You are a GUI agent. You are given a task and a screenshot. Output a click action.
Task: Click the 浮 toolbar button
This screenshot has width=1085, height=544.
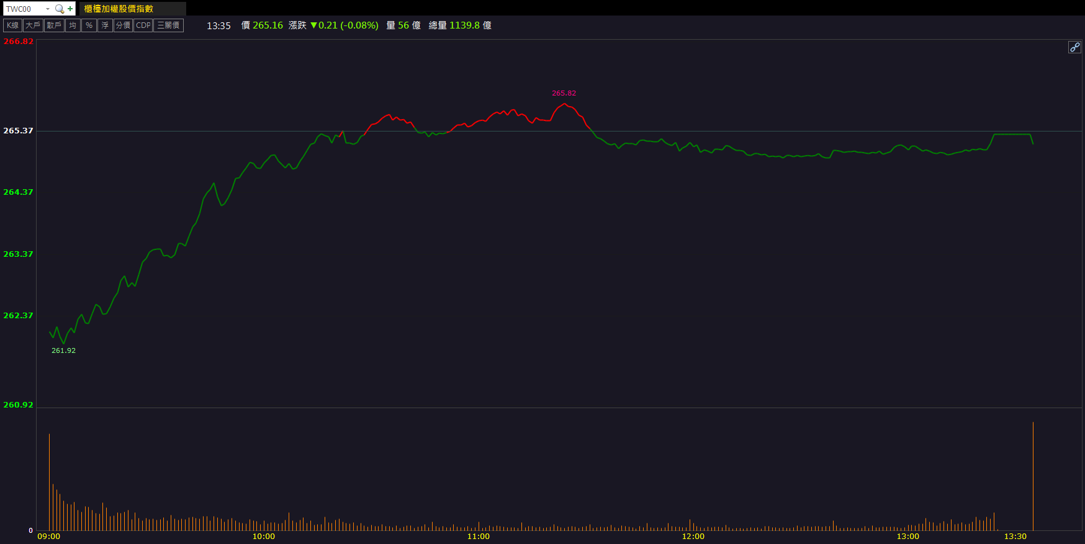(105, 25)
